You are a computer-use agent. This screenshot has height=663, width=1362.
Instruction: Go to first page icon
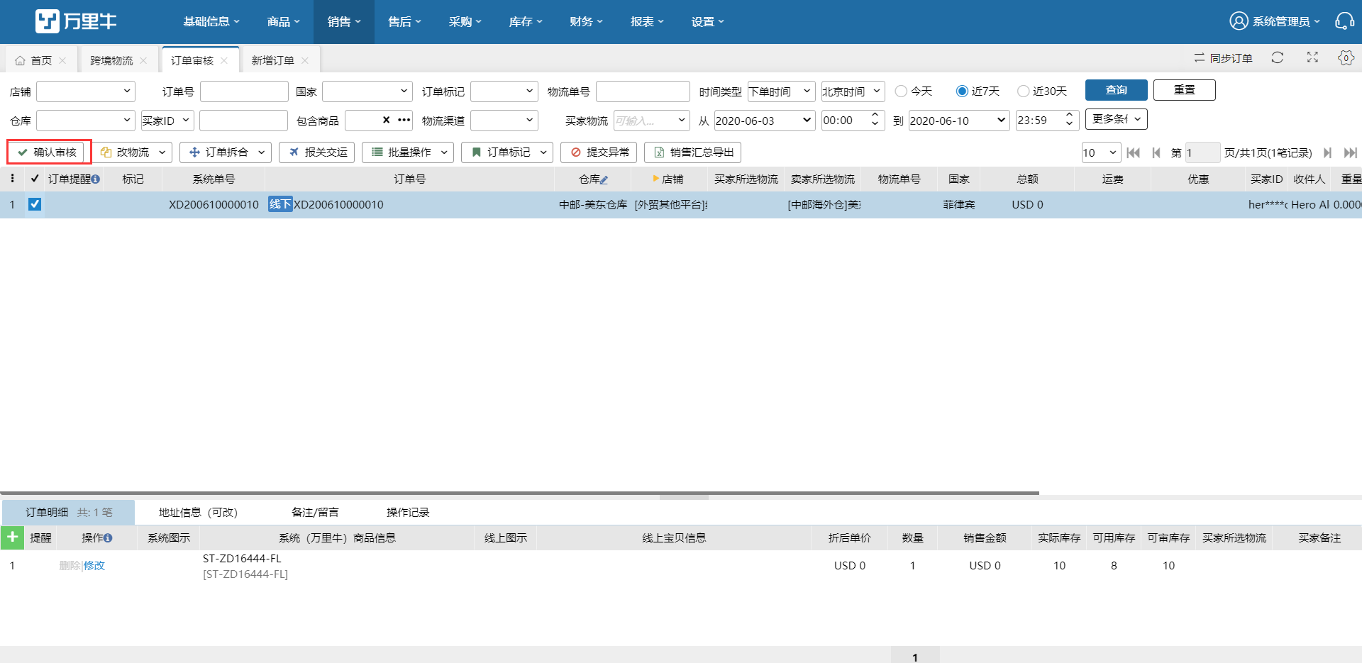coord(1133,152)
